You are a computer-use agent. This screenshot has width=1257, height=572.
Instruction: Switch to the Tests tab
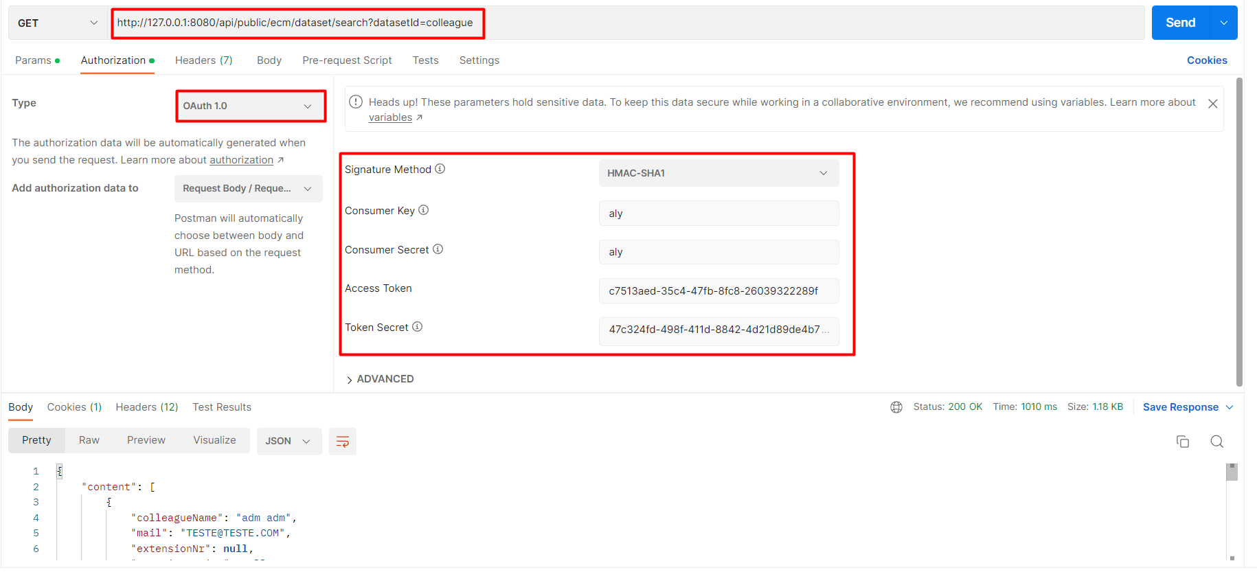426,60
